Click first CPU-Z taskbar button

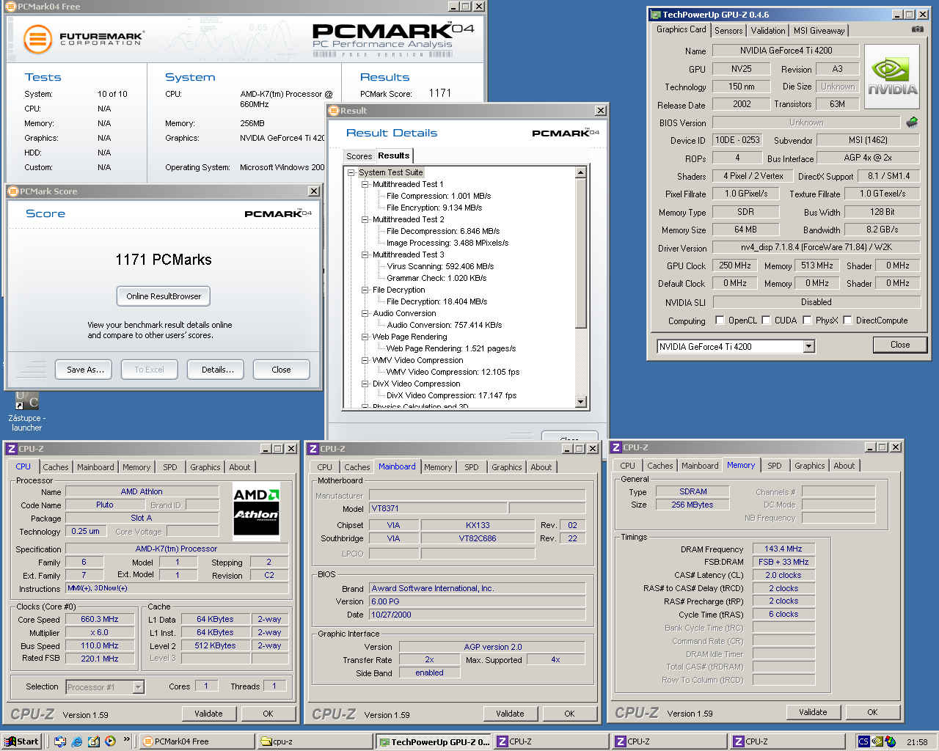(x=552, y=741)
